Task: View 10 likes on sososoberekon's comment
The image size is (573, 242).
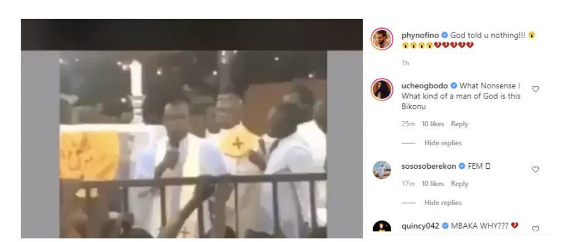Action: [x=433, y=184]
